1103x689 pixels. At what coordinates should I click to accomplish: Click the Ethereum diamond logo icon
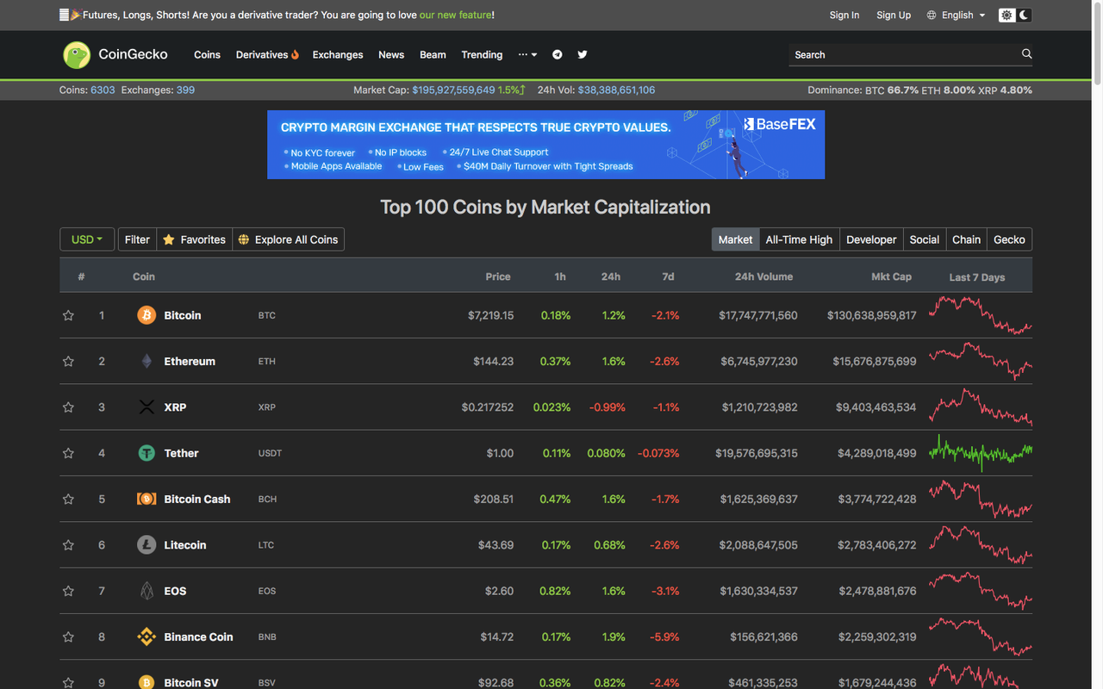pyautogui.click(x=146, y=361)
